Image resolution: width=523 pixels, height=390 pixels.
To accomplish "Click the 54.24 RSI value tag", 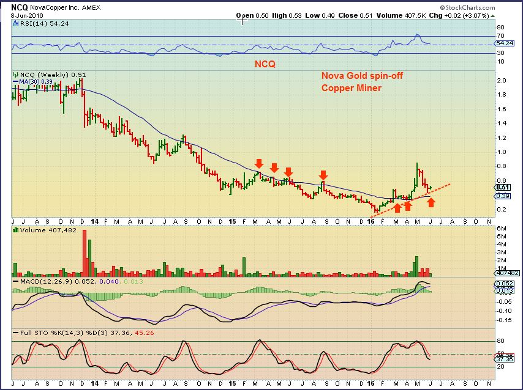I will [505, 43].
